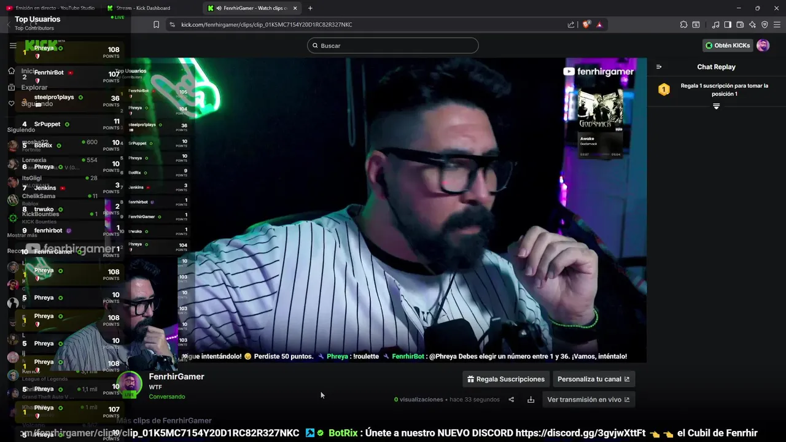Click FenrhirGamer channel avatar

(x=130, y=384)
